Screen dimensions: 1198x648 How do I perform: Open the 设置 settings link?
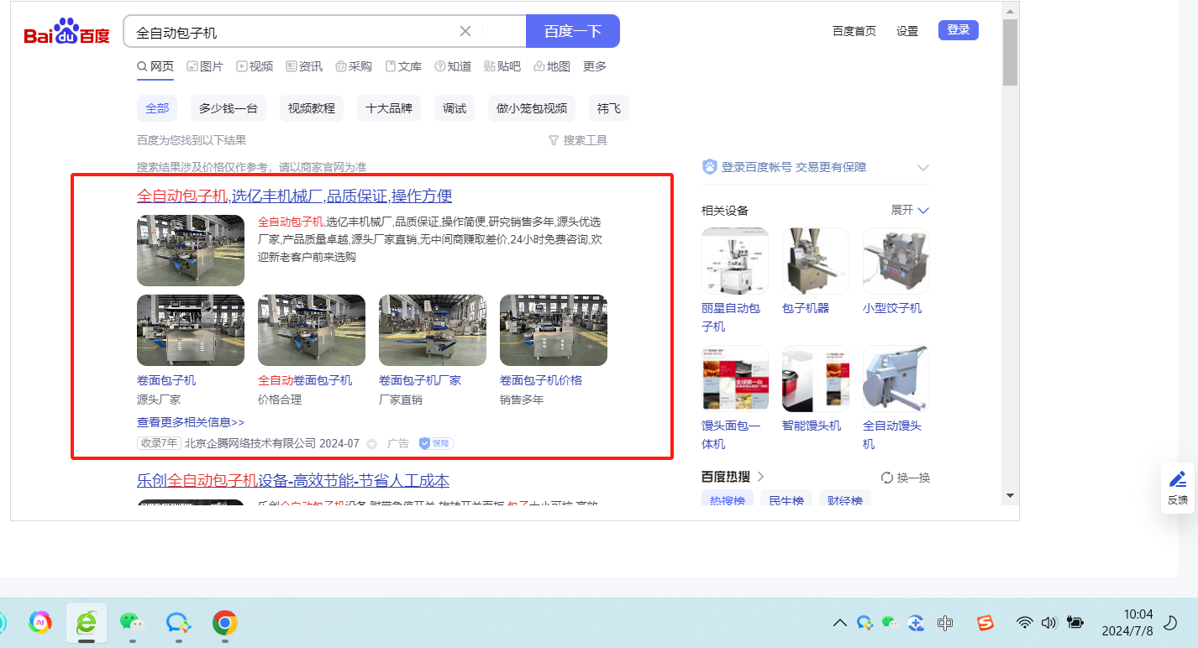[907, 31]
